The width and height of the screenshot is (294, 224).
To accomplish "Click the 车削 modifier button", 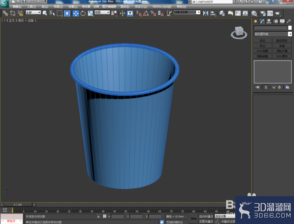I will [x=282, y=46].
